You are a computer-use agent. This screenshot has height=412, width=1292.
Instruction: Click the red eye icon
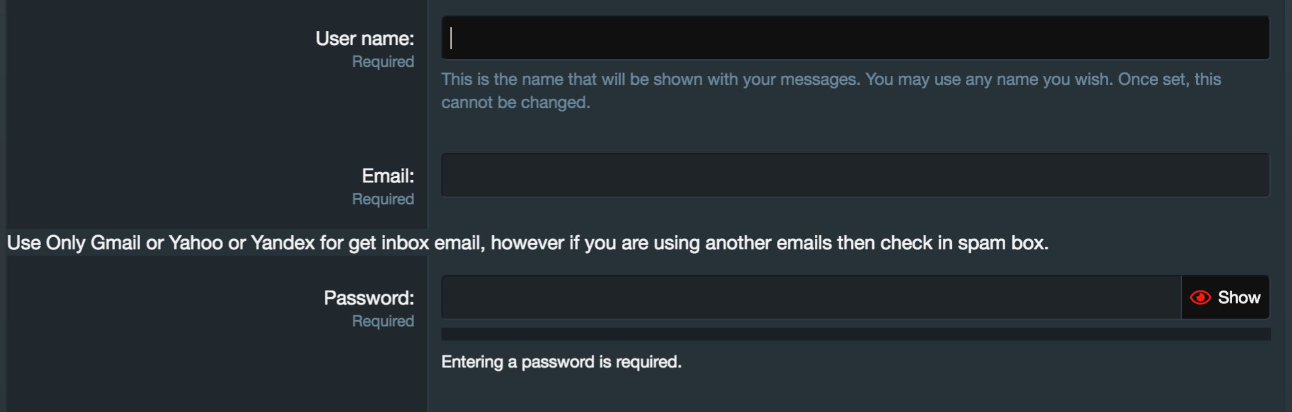click(x=1200, y=298)
